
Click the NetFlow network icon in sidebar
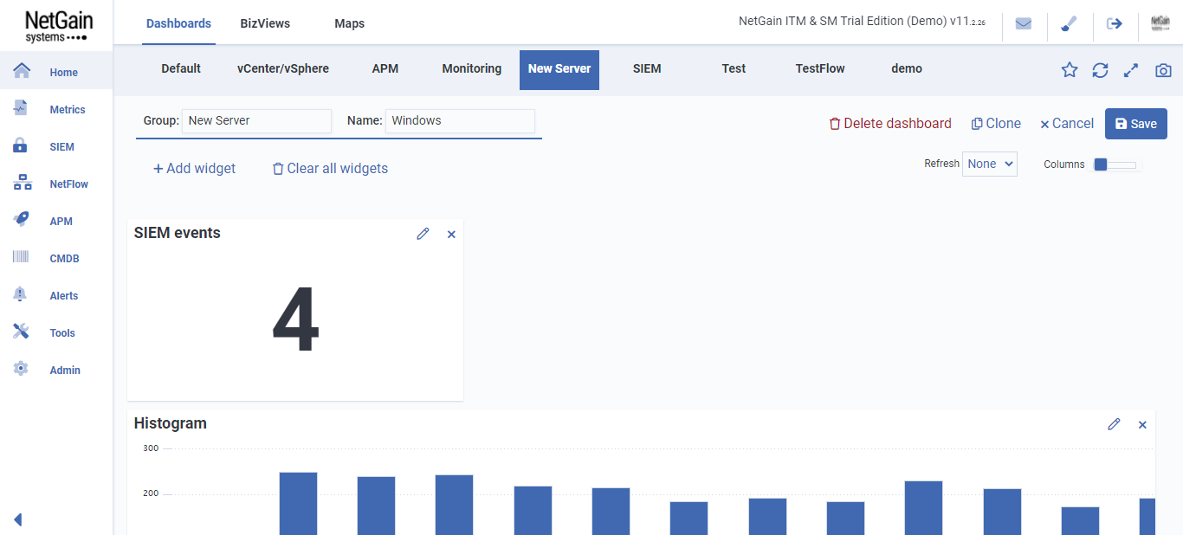point(23,183)
